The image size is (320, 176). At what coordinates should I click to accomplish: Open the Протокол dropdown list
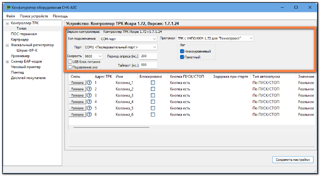pyautogui.click(x=215, y=38)
